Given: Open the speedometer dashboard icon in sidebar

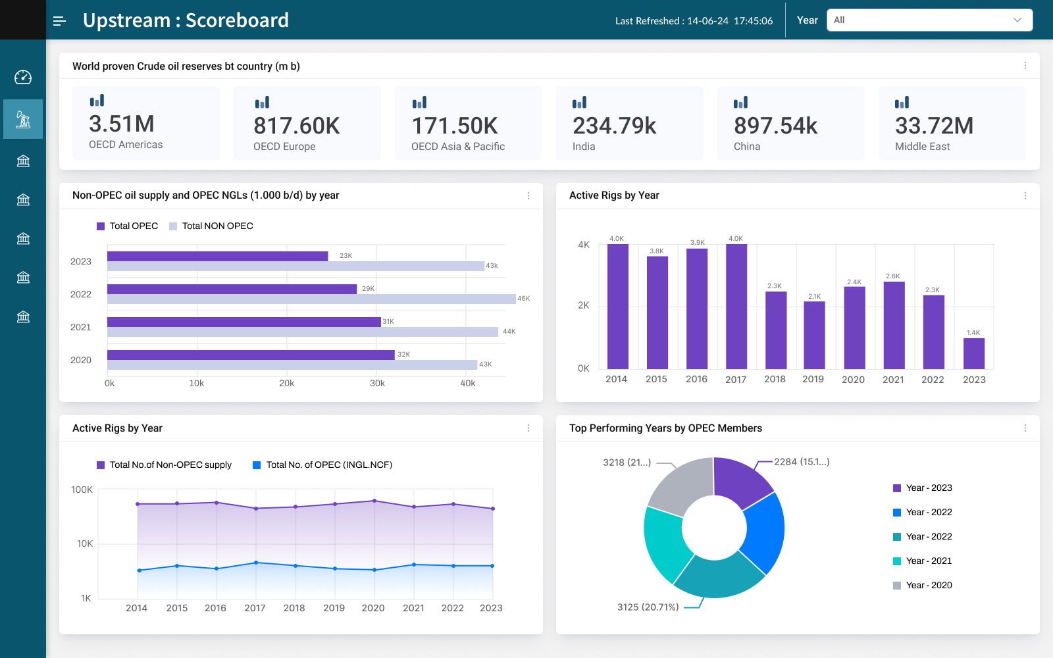Looking at the screenshot, I should pyautogui.click(x=23, y=78).
